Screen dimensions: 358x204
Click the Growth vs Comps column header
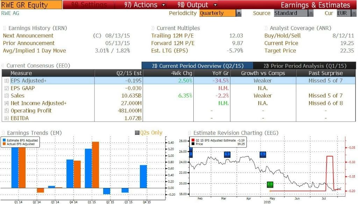coord(263,73)
